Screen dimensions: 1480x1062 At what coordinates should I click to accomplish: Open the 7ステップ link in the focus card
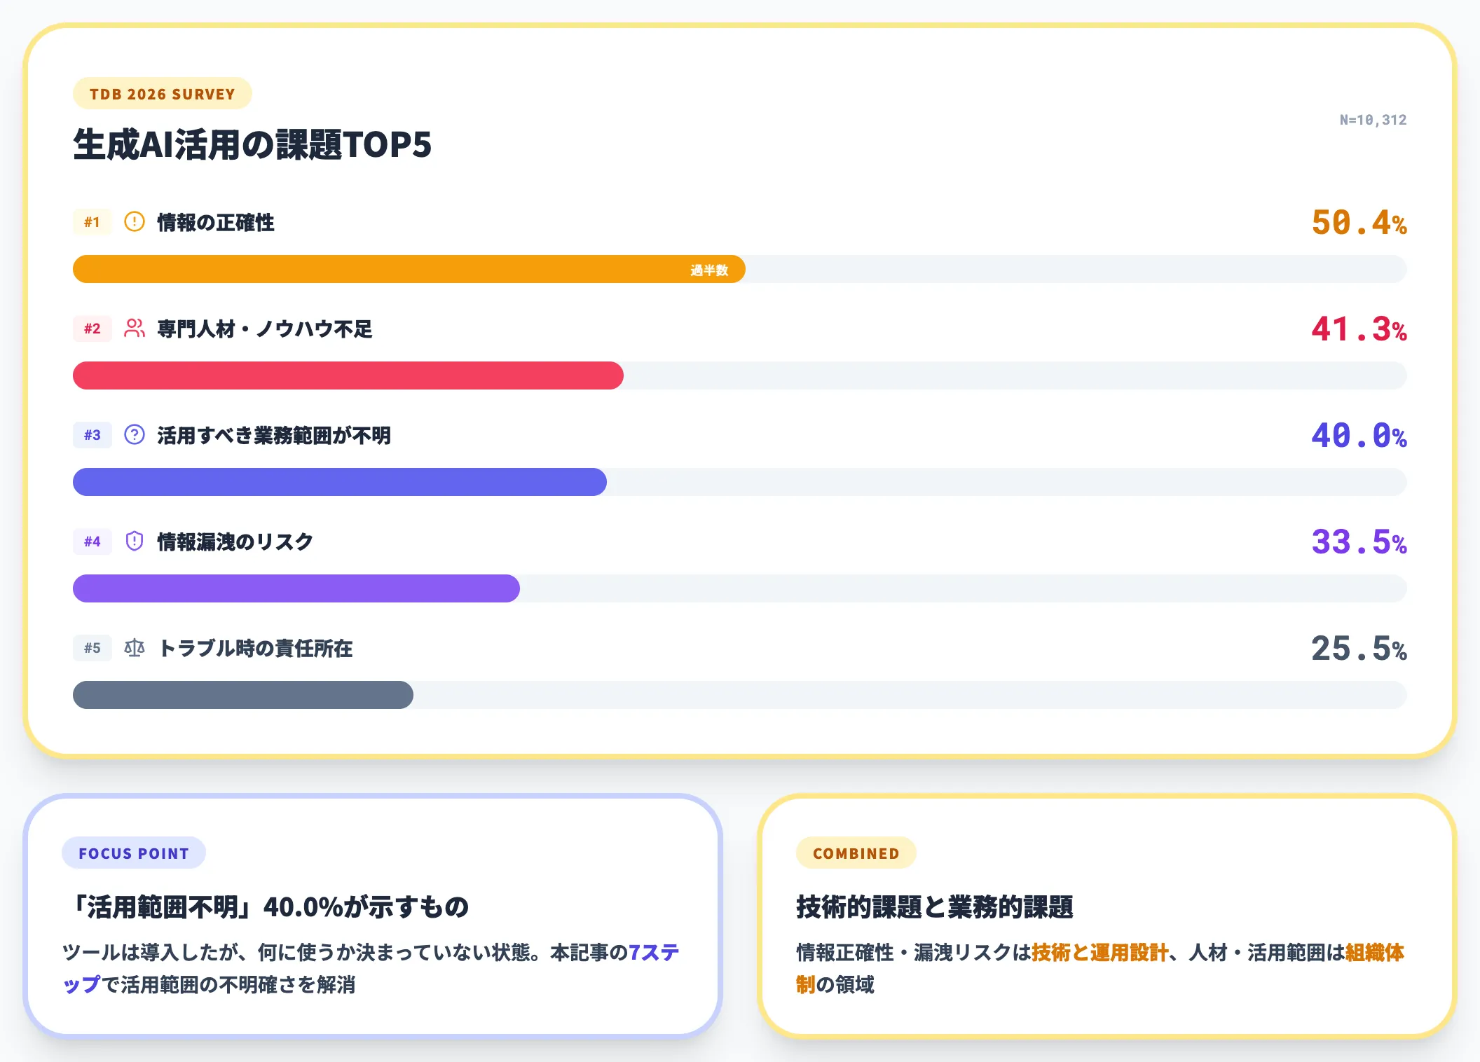tap(653, 953)
